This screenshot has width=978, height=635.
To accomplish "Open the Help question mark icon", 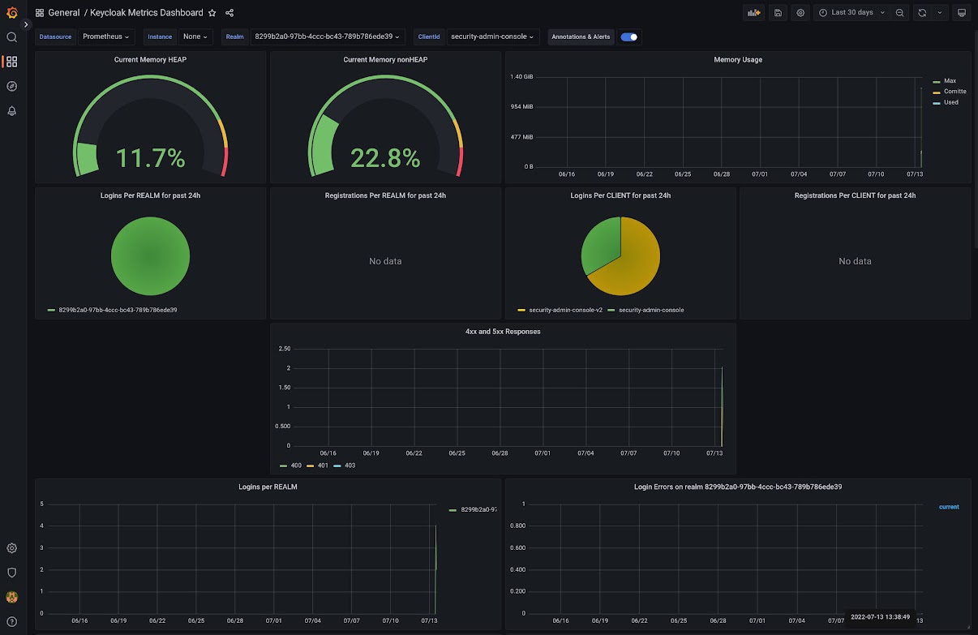I will [11, 621].
